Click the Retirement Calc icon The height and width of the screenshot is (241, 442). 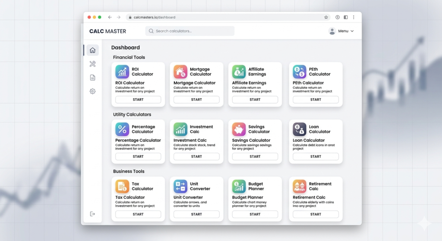(x=300, y=186)
